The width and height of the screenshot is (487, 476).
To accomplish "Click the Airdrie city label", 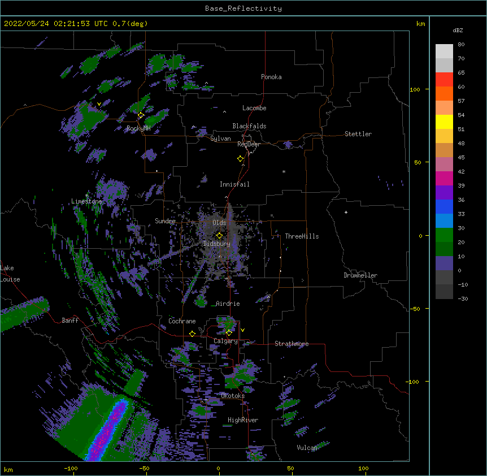I will [x=228, y=304].
